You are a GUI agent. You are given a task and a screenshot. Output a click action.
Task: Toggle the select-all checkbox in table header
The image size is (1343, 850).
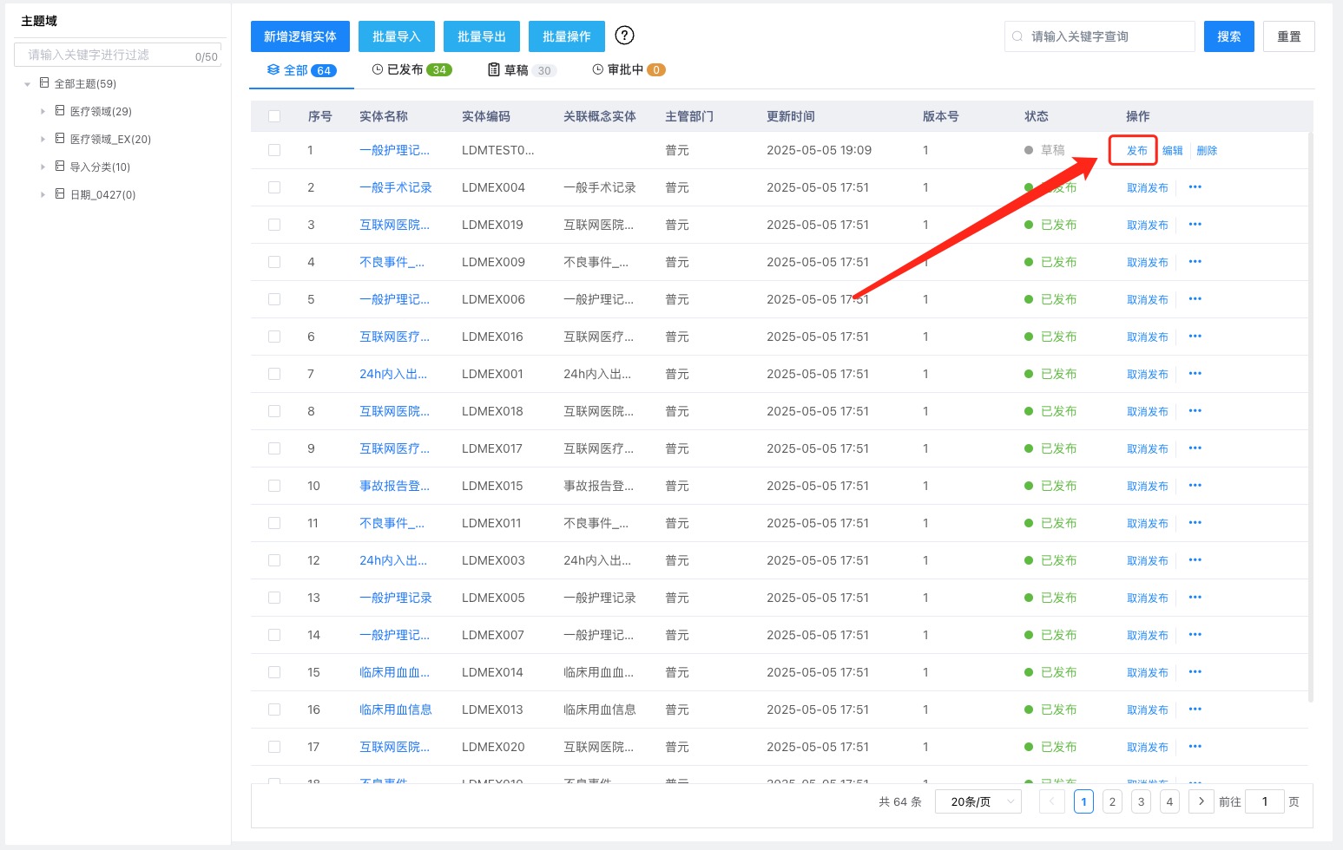pyautogui.click(x=274, y=116)
